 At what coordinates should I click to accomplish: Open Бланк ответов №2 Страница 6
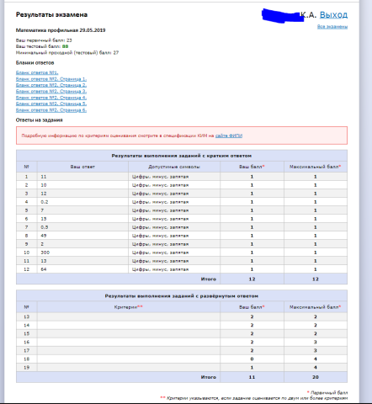(51, 110)
